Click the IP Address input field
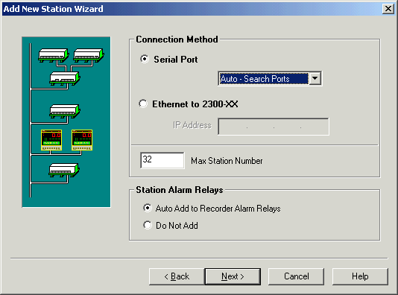398x295 pixels. click(274, 127)
